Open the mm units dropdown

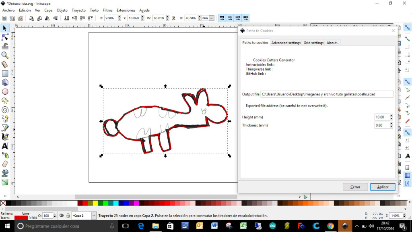click(208, 18)
